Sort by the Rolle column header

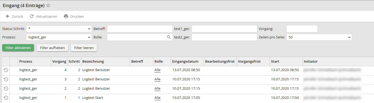coord(162,62)
